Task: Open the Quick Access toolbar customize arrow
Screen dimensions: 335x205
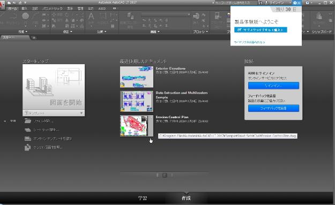Action: tap(25, 3)
